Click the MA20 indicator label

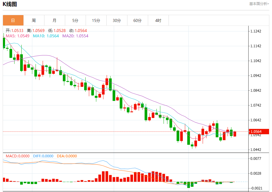pyautogui.click(x=75, y=36)
